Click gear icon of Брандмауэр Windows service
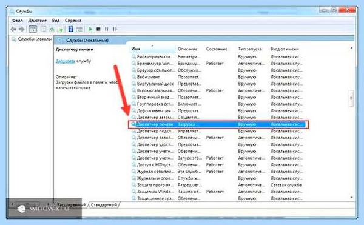The image size is (364, 225). 133,63
